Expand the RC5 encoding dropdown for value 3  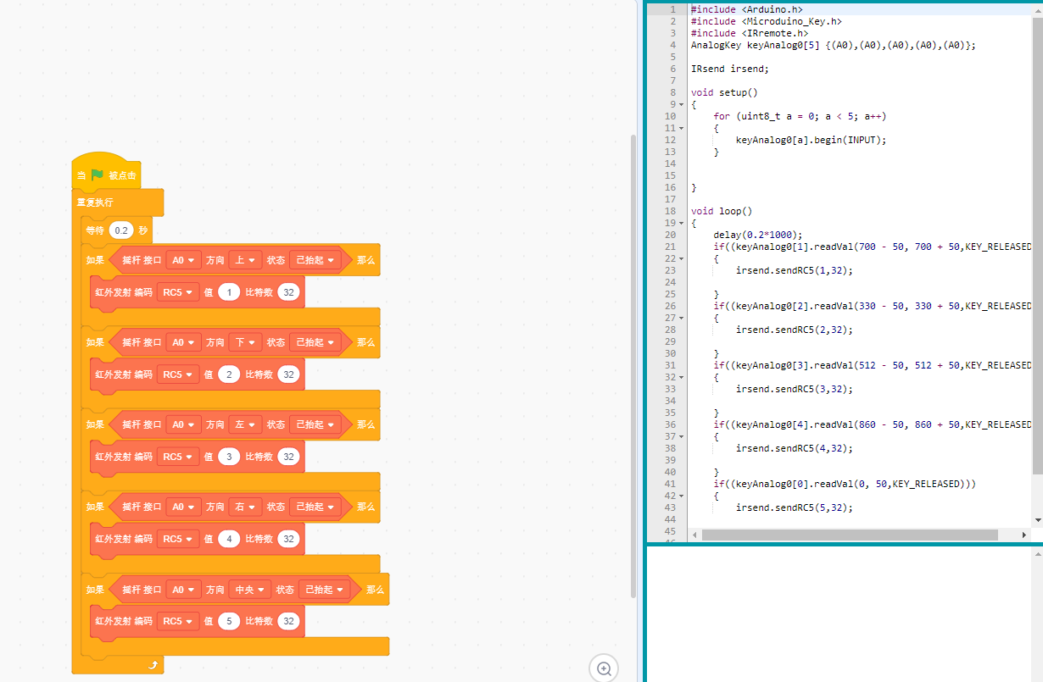(x=178, y=457)
